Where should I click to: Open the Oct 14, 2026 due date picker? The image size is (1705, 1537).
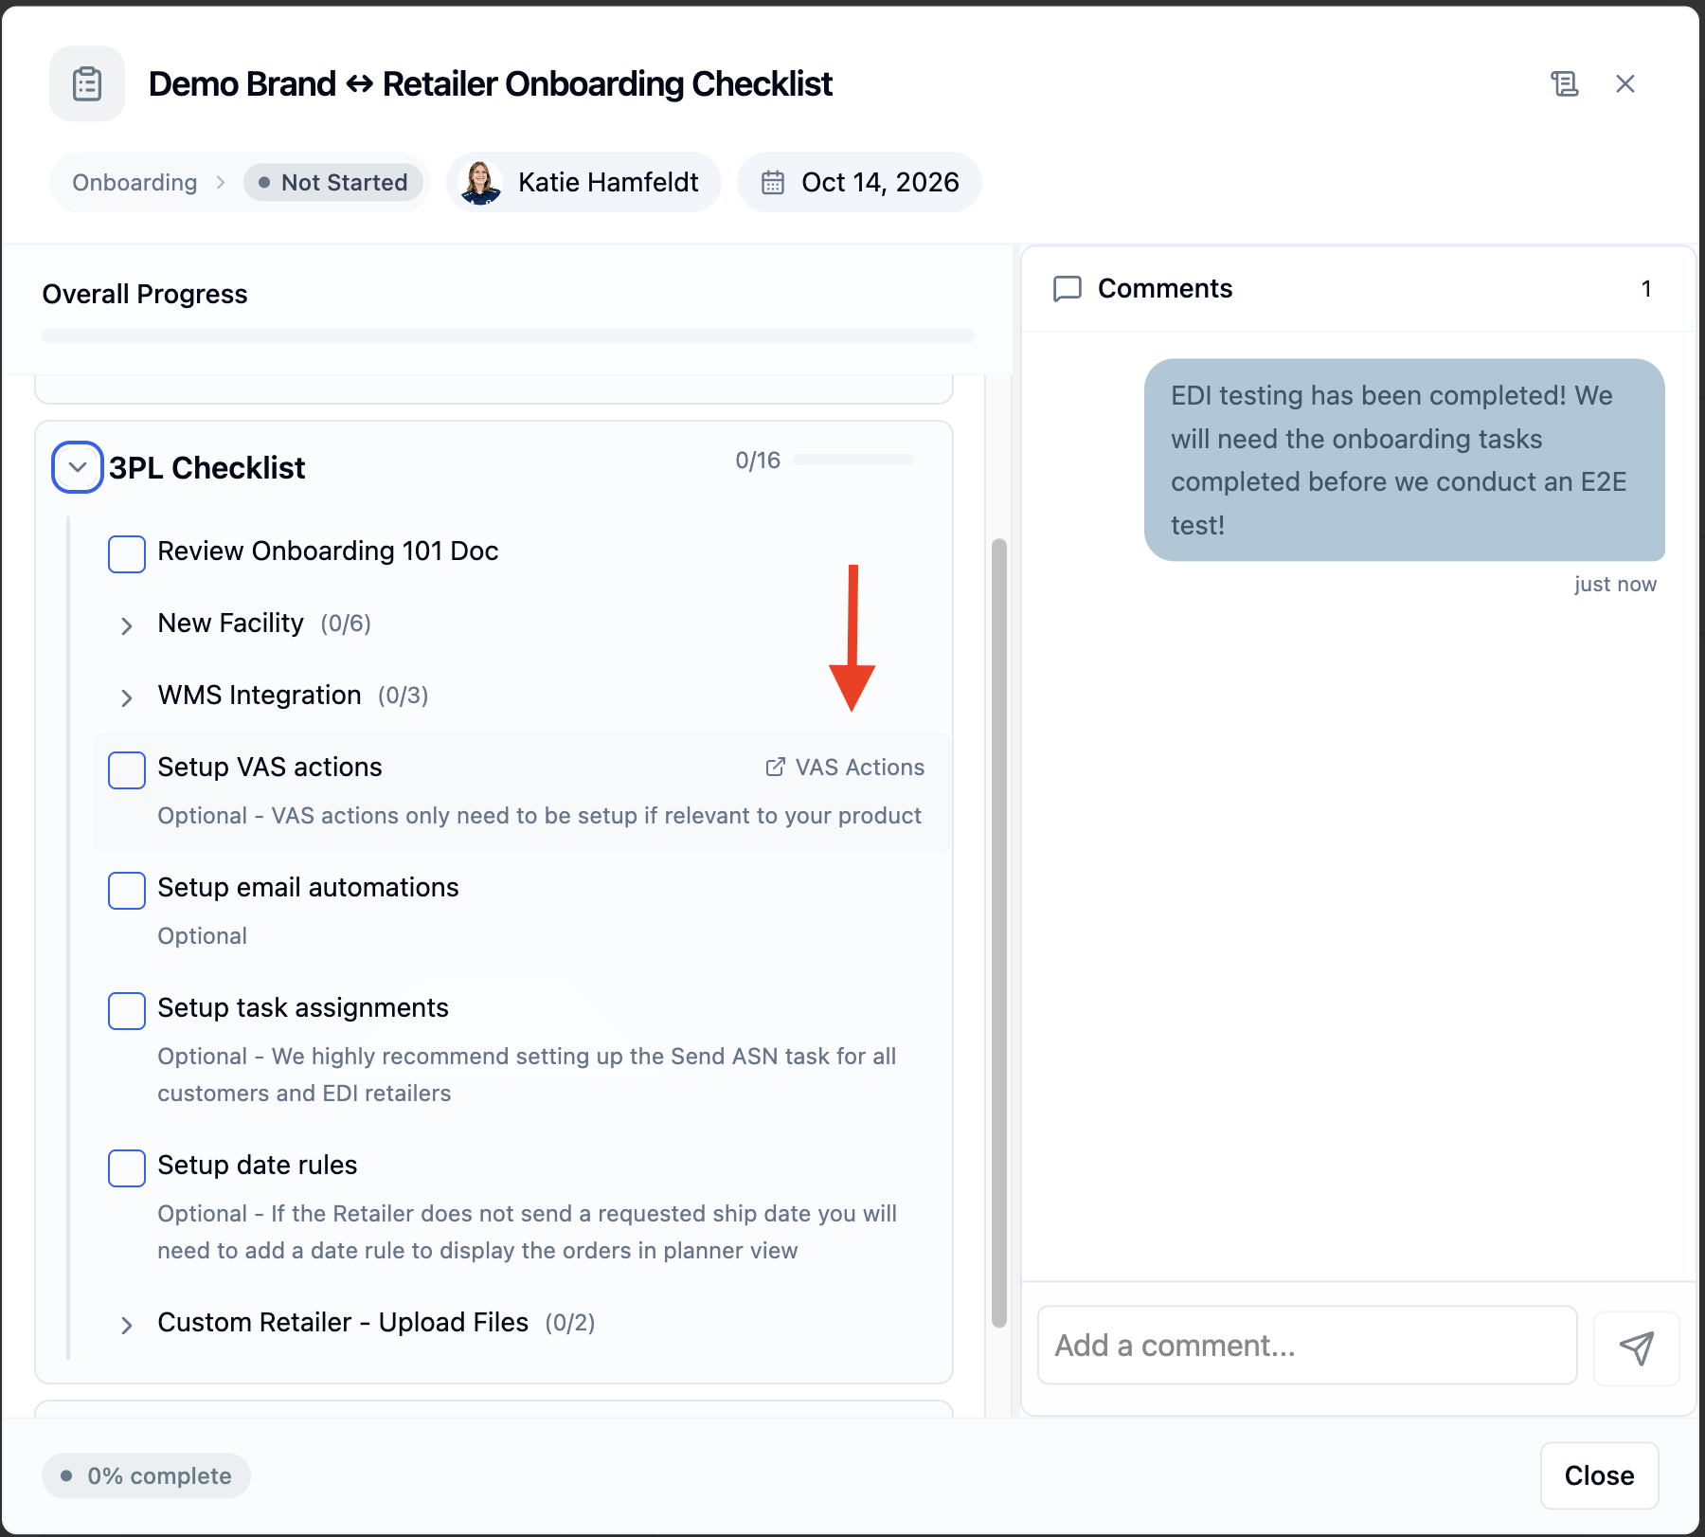tap(859, 182)
